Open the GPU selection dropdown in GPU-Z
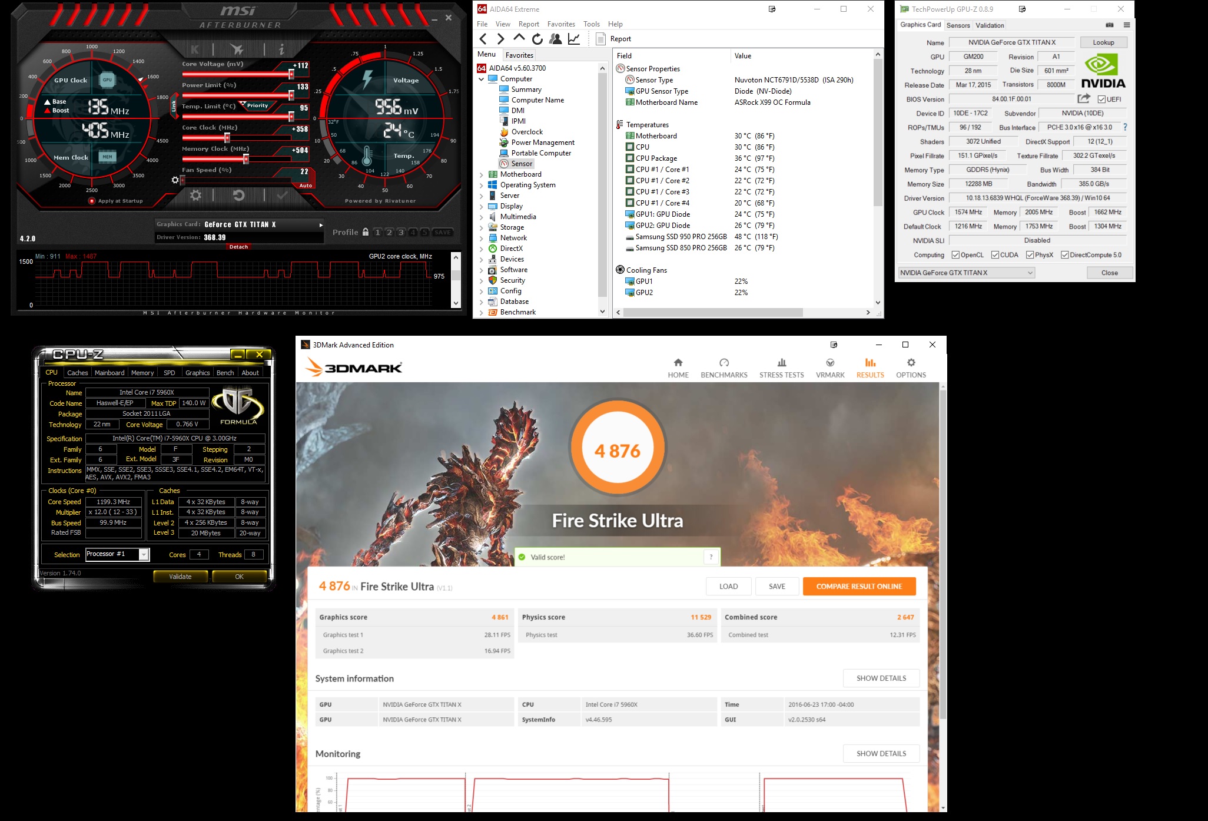This screenshot has height=821, width=1208. pos(967,273)
